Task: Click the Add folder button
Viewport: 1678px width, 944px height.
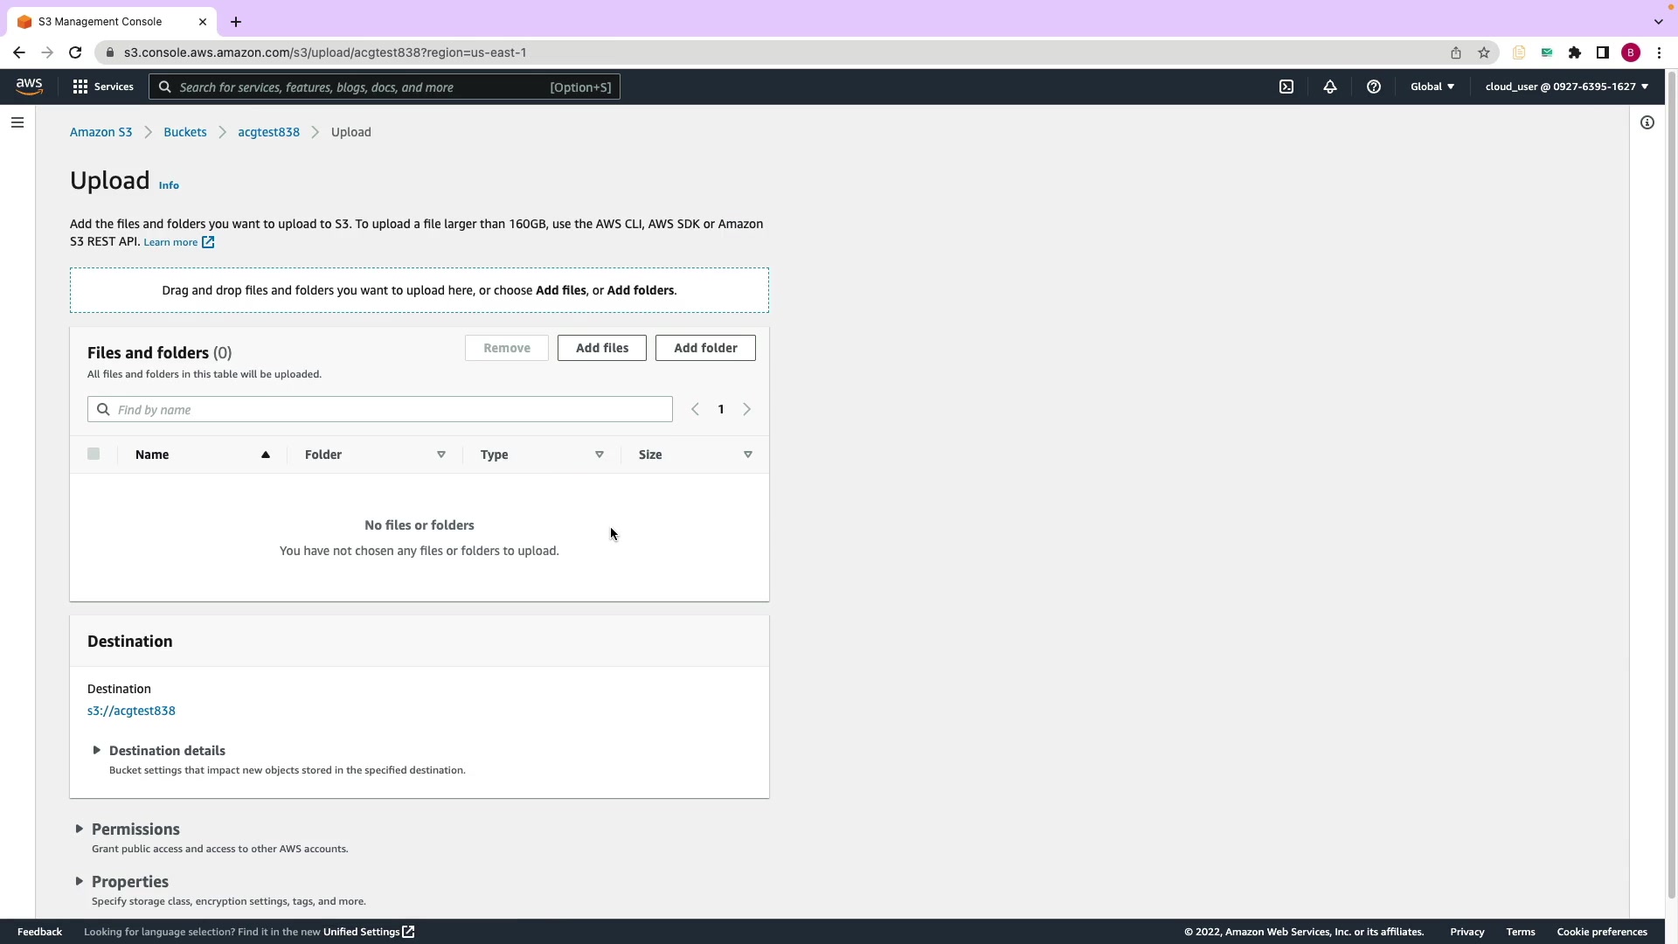Action: [x=704, y=348]
